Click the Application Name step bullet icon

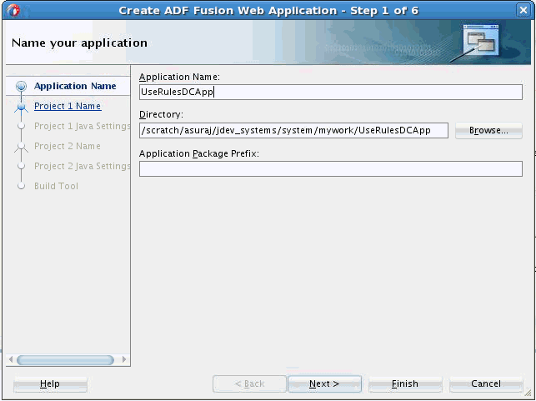[x=21, y=86]
